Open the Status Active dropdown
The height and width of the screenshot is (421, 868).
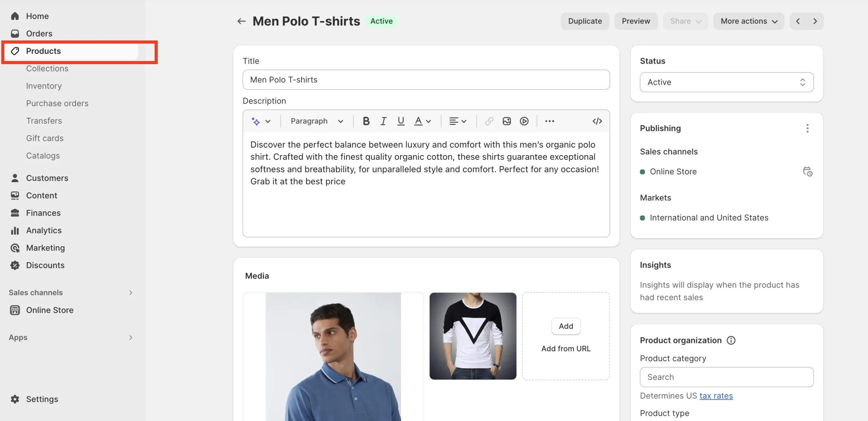727,82
